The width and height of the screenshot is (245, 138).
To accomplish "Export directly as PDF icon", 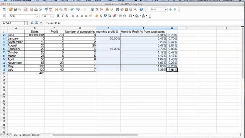I will pyautogui.click(x=31, y=9).
